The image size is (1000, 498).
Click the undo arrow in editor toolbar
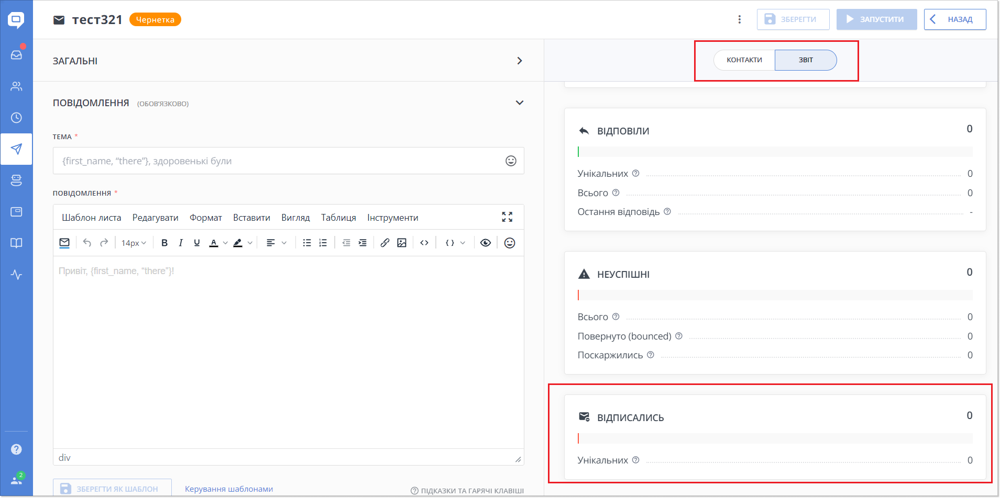point(87,243)
